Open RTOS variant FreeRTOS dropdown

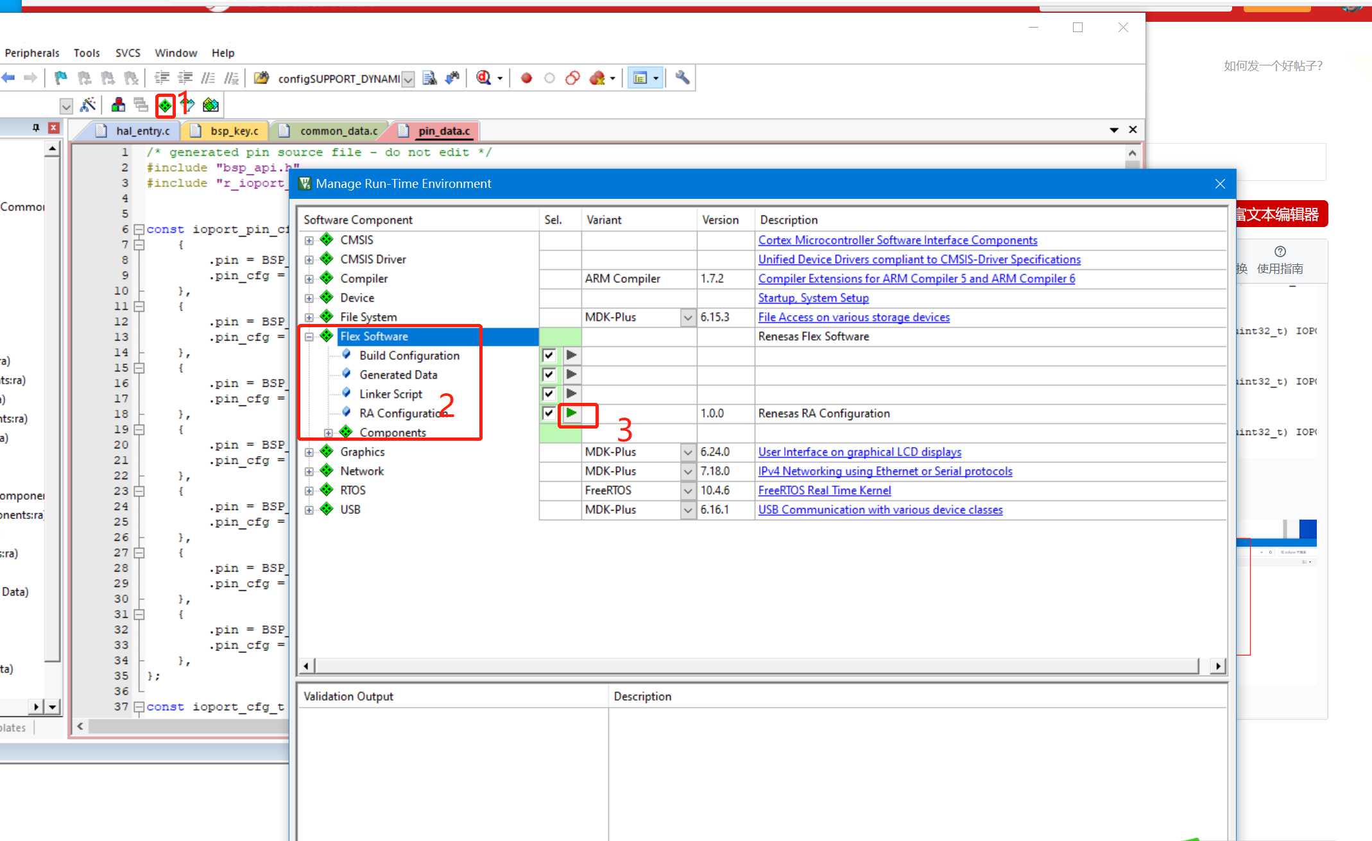point(688,491)
